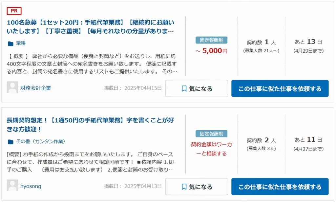Bookmark the 長期契約想定 job with 気になる
The image size is (336, 202).
[197, 187]
